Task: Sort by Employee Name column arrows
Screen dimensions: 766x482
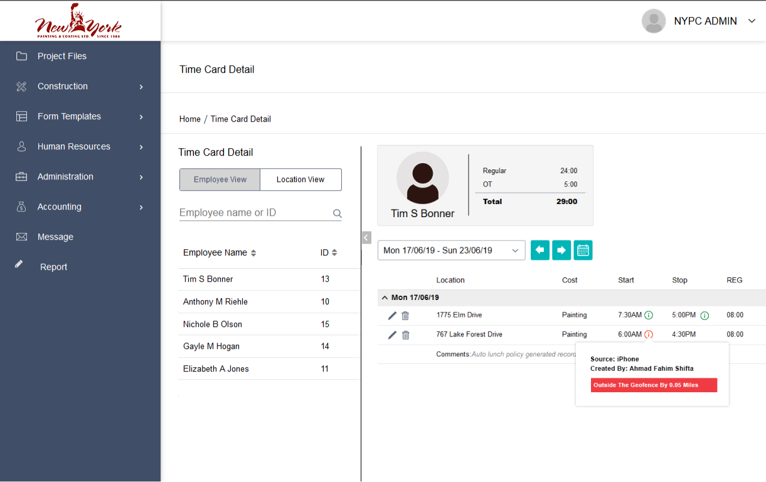Action: pos(253,253)
